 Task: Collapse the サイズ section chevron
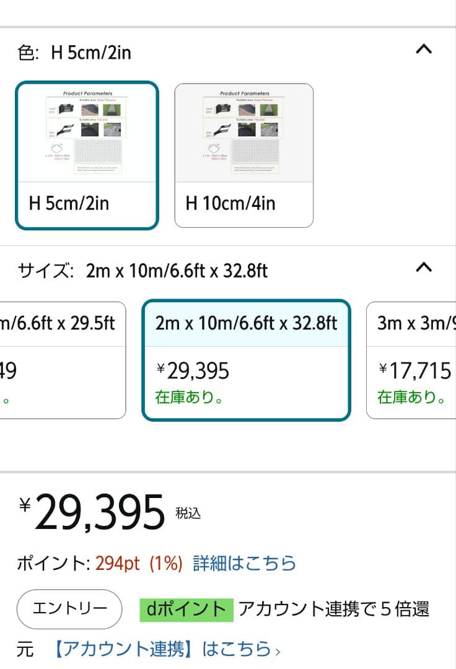[x=423, y=268]
